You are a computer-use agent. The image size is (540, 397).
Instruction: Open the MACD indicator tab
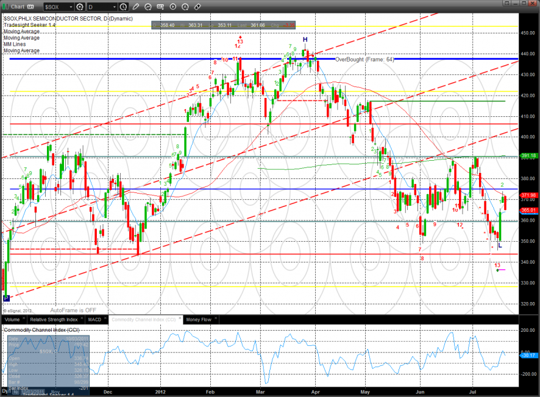point(94,319)
